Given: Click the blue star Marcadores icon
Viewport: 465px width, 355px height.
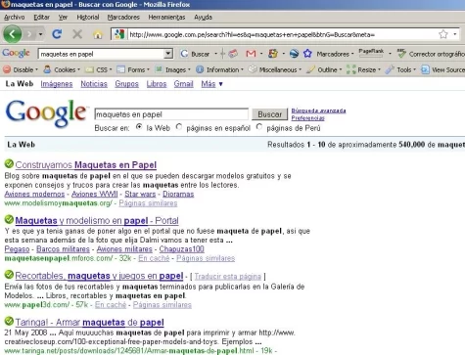Looking at the screenshot, I should (x=307, y=54).
